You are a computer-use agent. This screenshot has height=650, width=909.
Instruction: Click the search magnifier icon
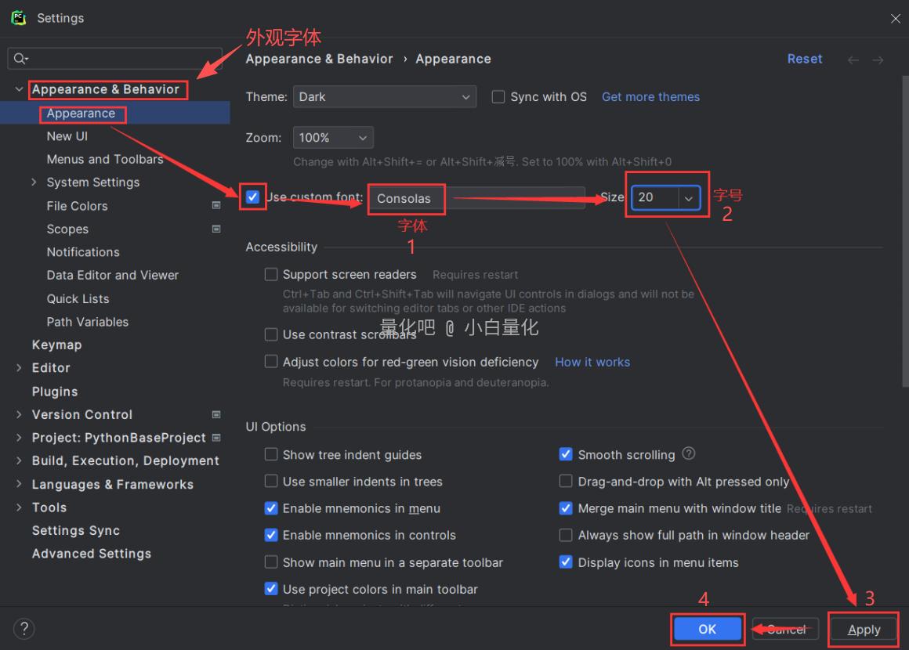(20, 59)
